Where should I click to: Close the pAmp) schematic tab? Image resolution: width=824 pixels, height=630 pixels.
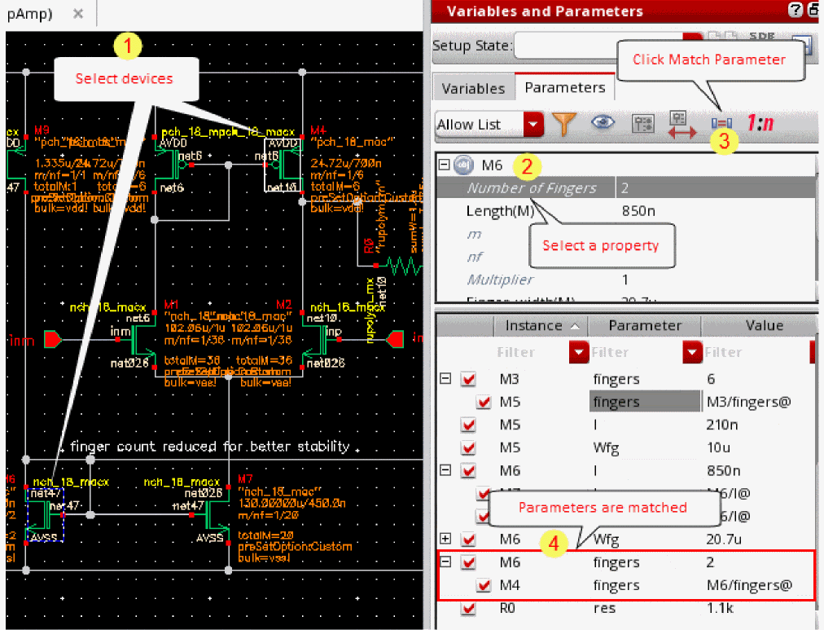[x=77, y=14]
